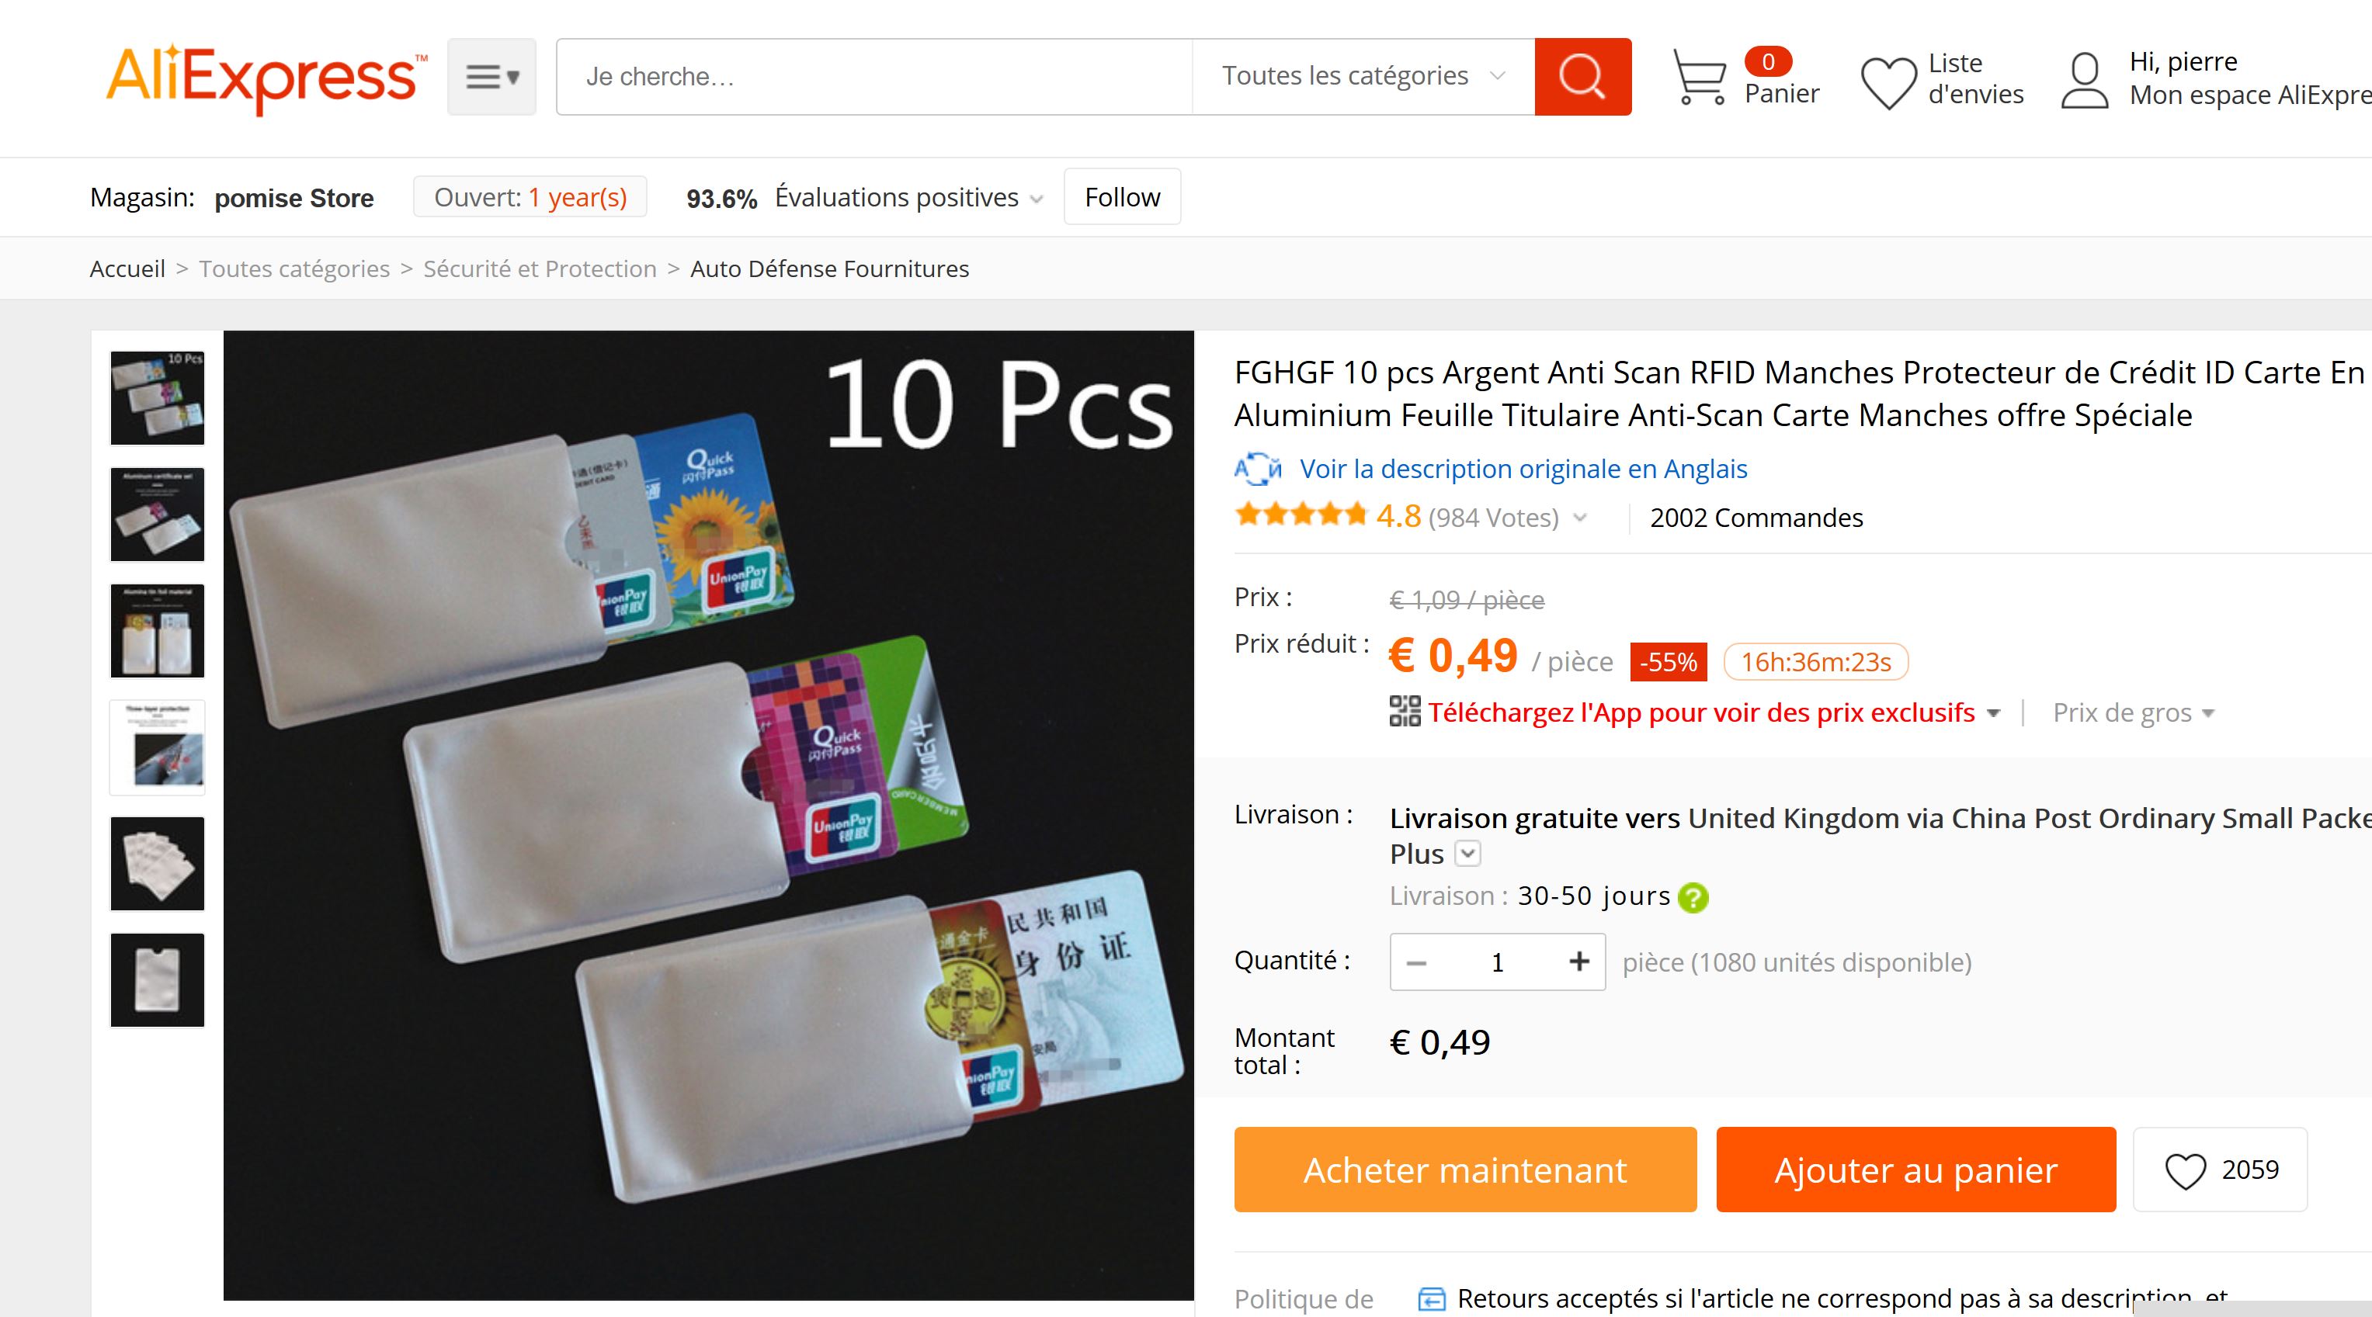Click the QR code app download icon
This screenshot has width=2372, height=1317.
coord(1405,712)
